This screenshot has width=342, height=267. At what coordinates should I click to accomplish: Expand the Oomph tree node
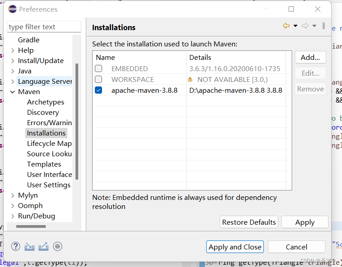point(13,206)
